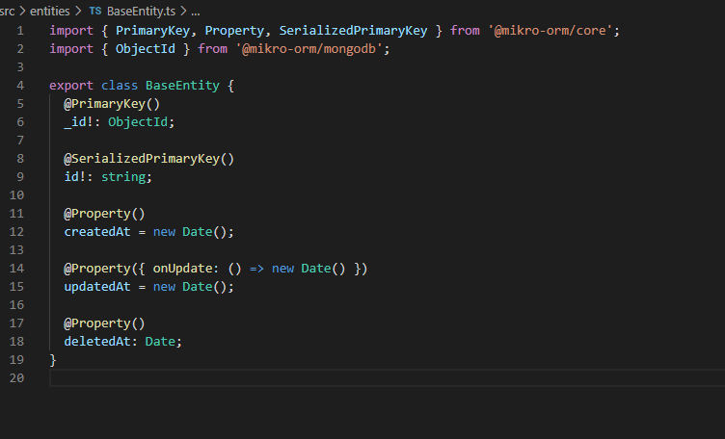Viewport: 725px width, 439px height.
Task: Click 'Property' in the first import
Action: (x=234, y=31)
